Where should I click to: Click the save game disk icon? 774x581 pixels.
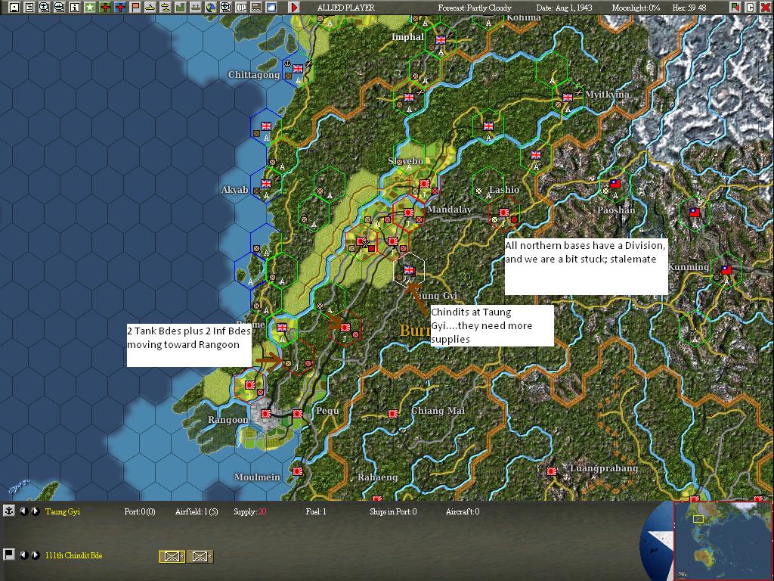point(14,7)
